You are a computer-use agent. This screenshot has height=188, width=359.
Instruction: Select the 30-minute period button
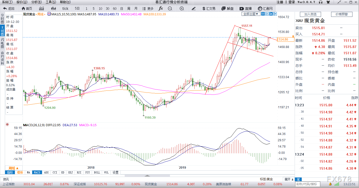(108, 8)
